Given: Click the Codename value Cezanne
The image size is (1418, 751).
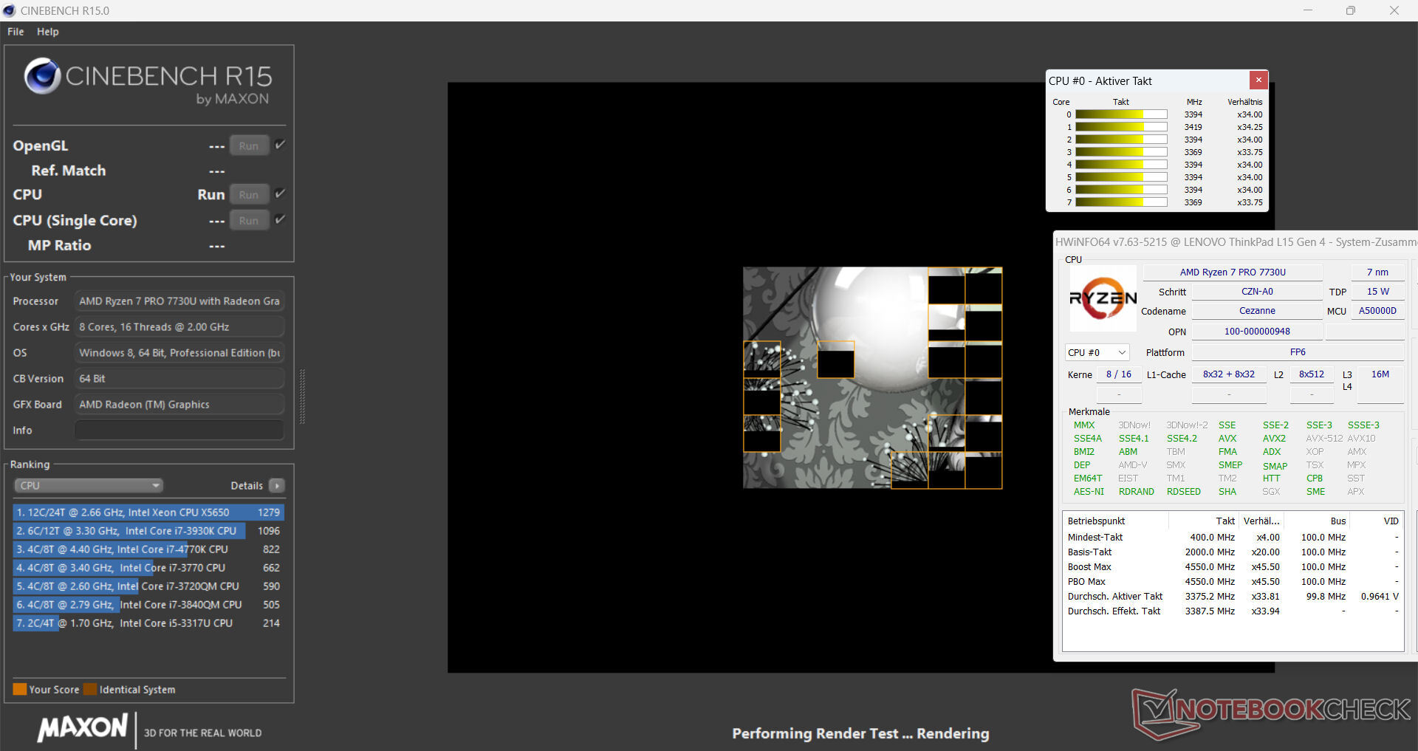Looking at the screenshot, I should (1257, 311).
